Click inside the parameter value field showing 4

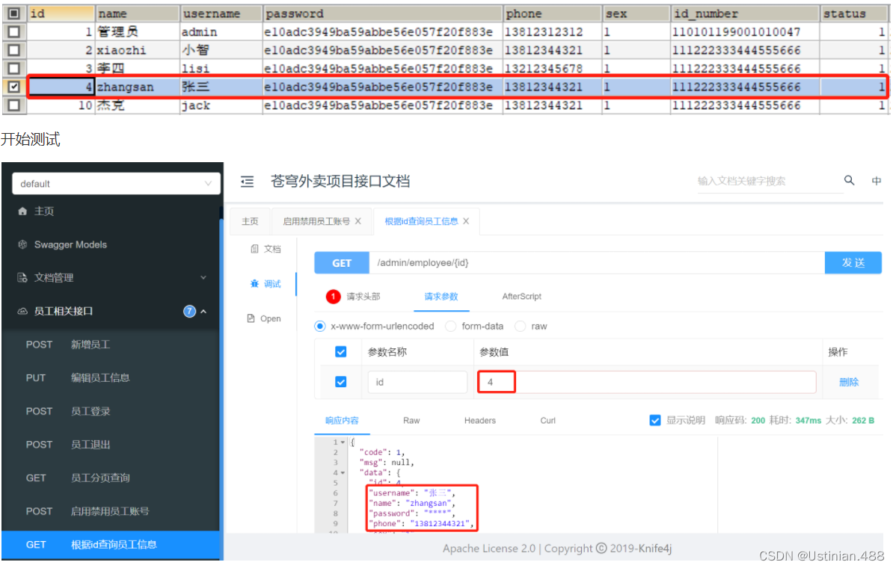pos(496,381)
